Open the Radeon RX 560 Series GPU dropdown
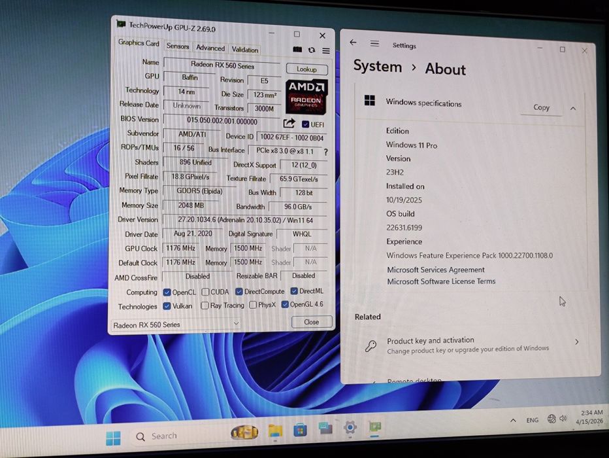The width and height of the screenshot is (609, 458). 176,325
